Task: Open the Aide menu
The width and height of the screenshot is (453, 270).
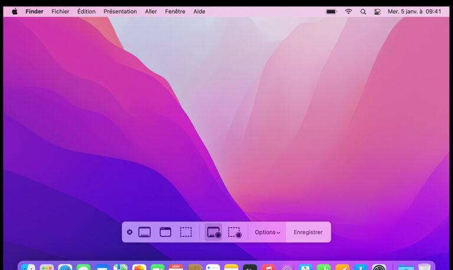Action: coord(199,12)
